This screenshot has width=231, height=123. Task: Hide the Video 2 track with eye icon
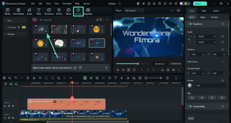click(13, 106)
